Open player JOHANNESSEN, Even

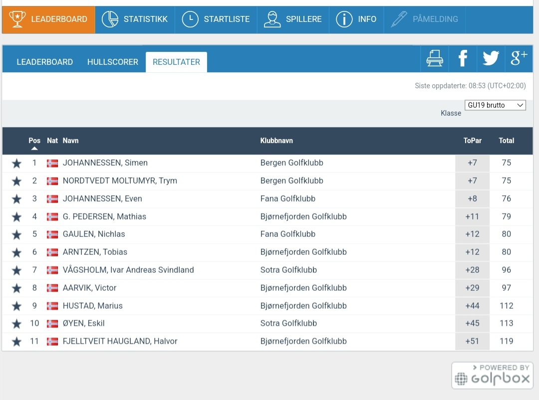[x=102, y=199]
